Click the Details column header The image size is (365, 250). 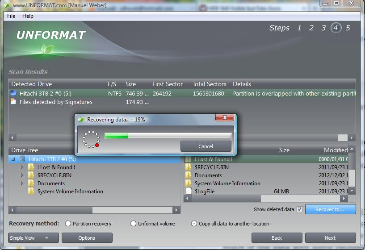click(242, 84)
